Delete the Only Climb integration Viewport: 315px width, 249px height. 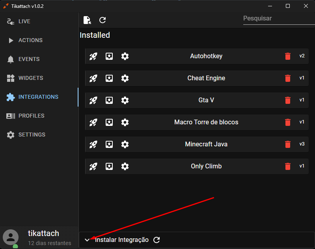(288, 167)
